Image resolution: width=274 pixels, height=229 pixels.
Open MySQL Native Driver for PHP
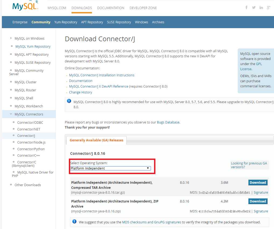[33, 174]
